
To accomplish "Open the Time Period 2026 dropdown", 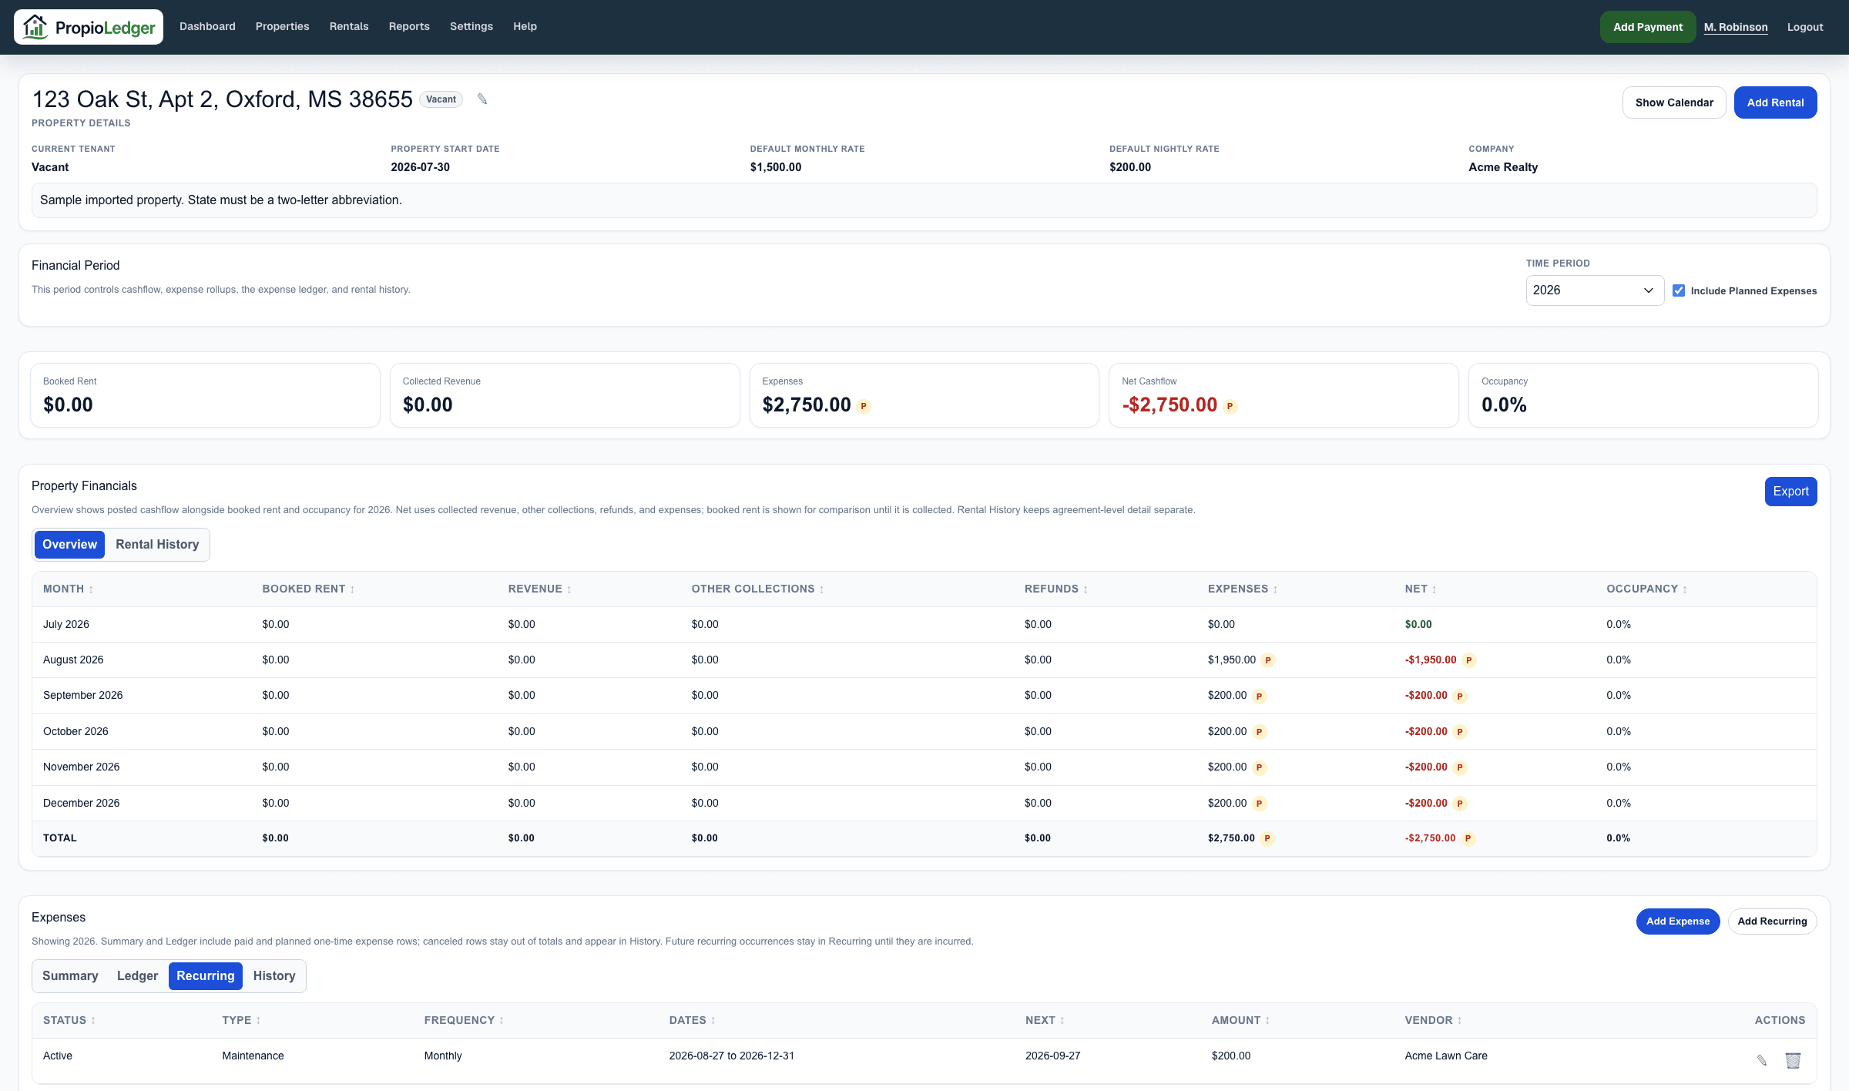I will 1595,290.
